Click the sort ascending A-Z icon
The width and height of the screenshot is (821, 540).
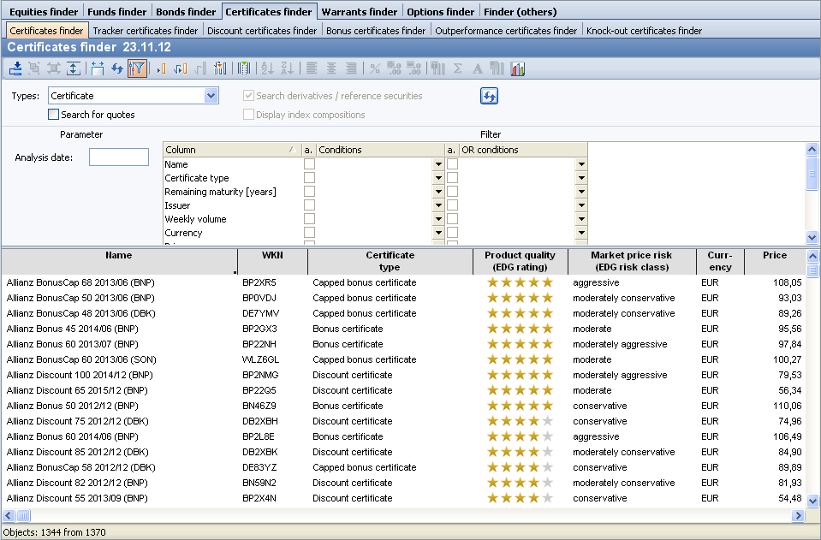pyautogui.click(x=266, y=69)
